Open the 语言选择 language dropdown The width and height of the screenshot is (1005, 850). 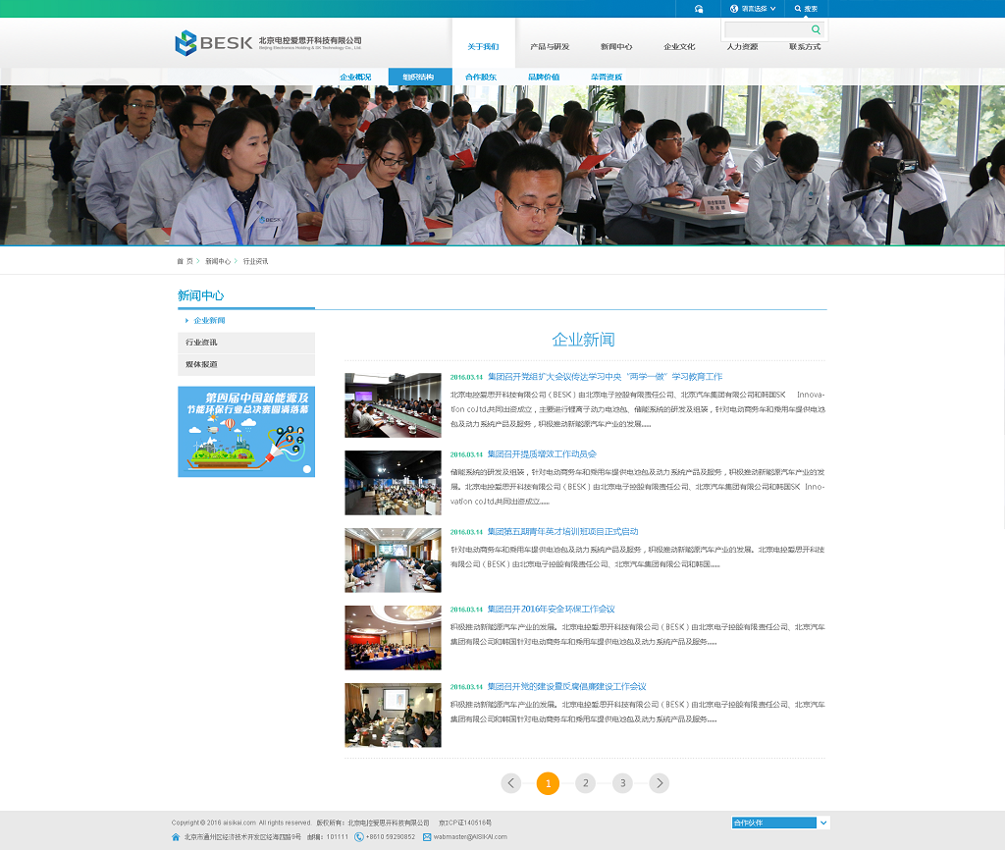click(753, 9)
